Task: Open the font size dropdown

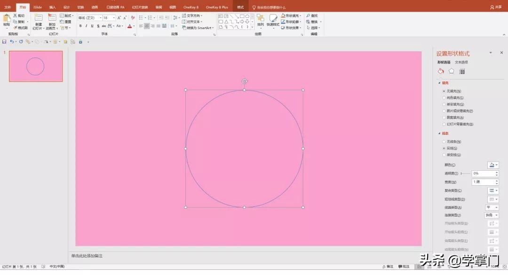Action: pos(113,18)
